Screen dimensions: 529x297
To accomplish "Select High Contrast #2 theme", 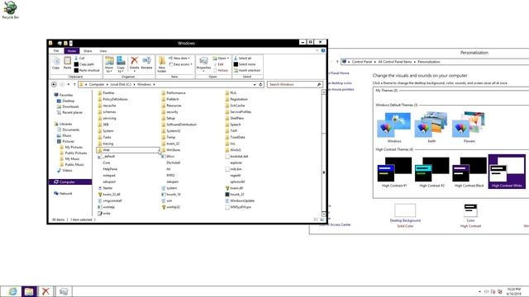I will pyautogui.click(x=431, y=172).
